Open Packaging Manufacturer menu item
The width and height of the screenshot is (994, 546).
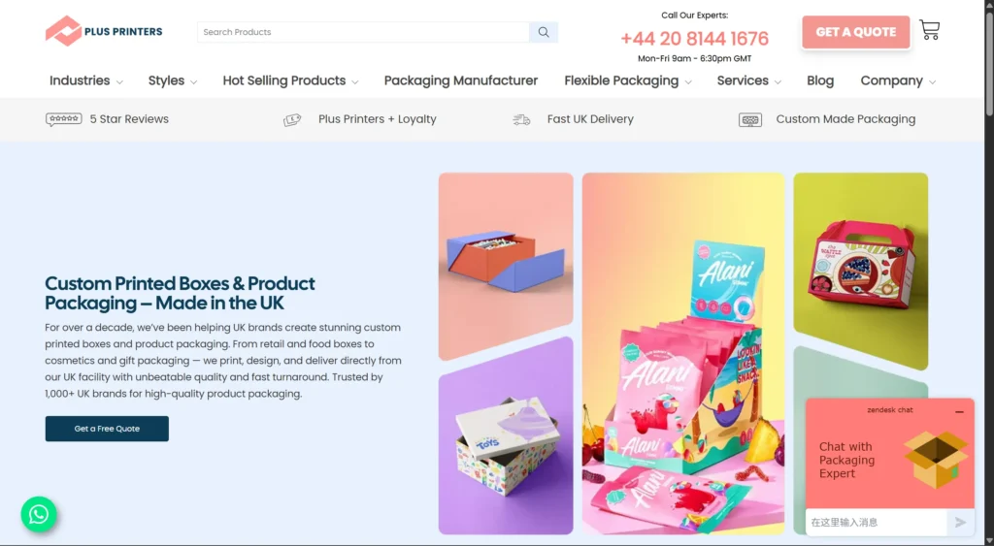point(461,81)
